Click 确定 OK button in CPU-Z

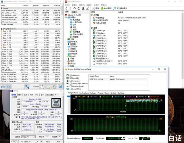pos(58,142)
